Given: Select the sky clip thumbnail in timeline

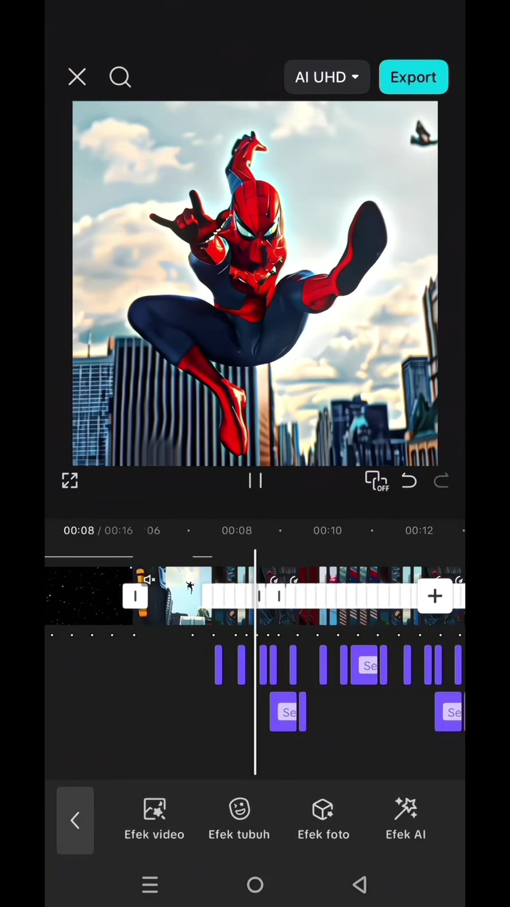Looking at the screenshot, I should click(183, 596).
